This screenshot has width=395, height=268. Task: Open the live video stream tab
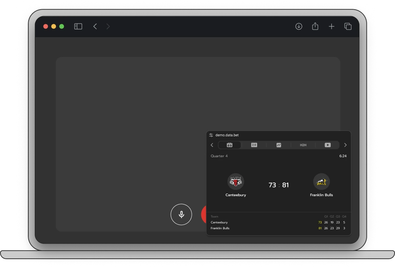pyautogui.click(x=328, y=145)
